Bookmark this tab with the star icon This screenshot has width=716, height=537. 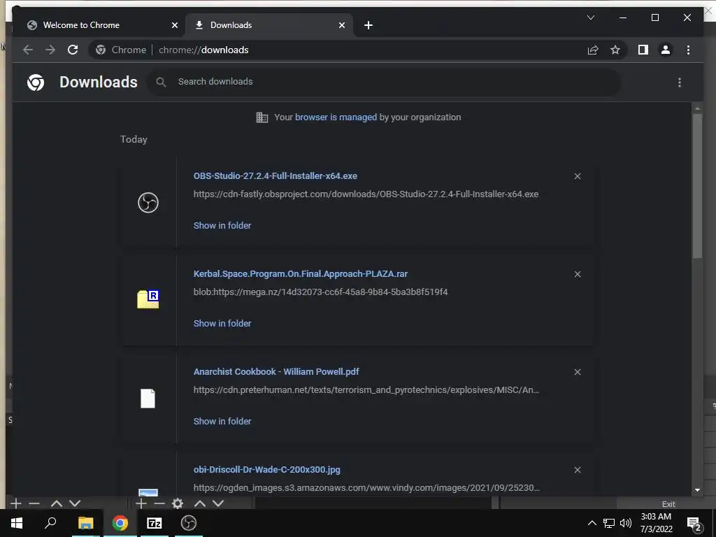(x=615, y=50)
